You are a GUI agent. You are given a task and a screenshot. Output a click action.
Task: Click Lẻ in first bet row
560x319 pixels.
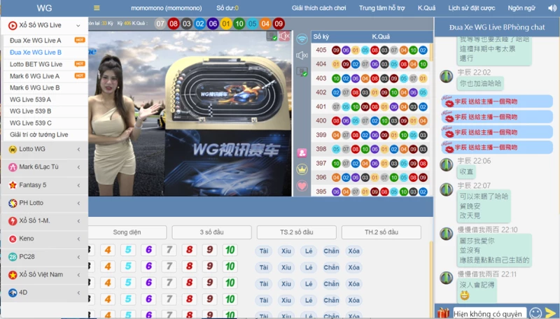[309, 251]
